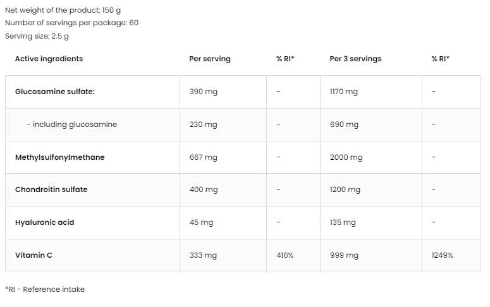Click the 416% reference intake value
The image size is (490, 307).
point(285,255)
